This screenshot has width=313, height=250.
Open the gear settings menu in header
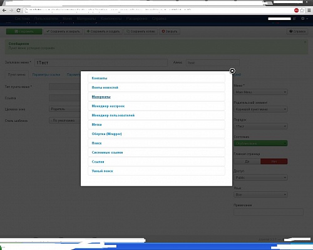point(304,19)
